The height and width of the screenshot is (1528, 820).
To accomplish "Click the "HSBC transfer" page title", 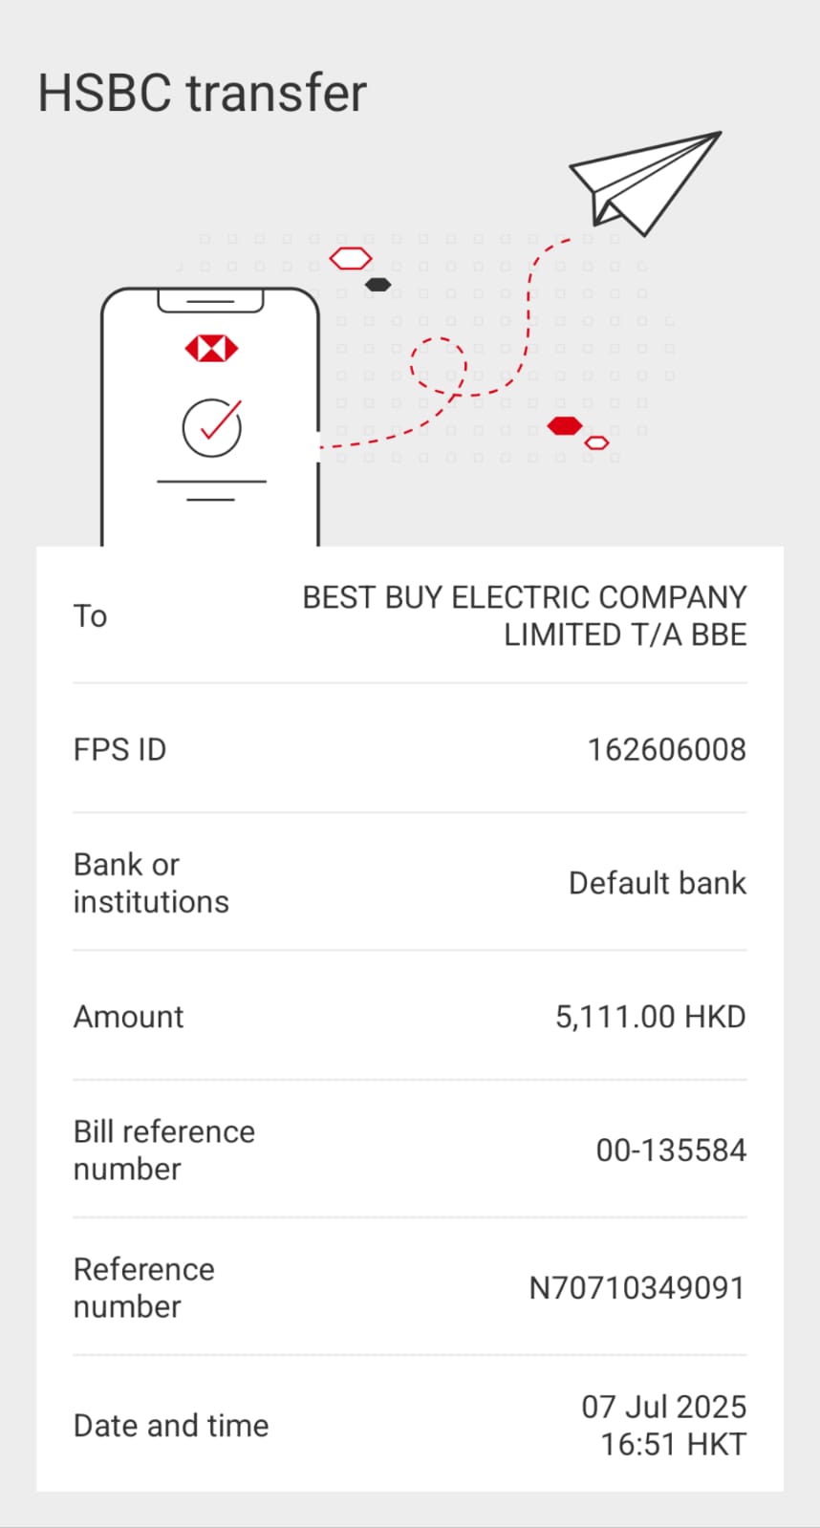I will click(x=202, y=93).
